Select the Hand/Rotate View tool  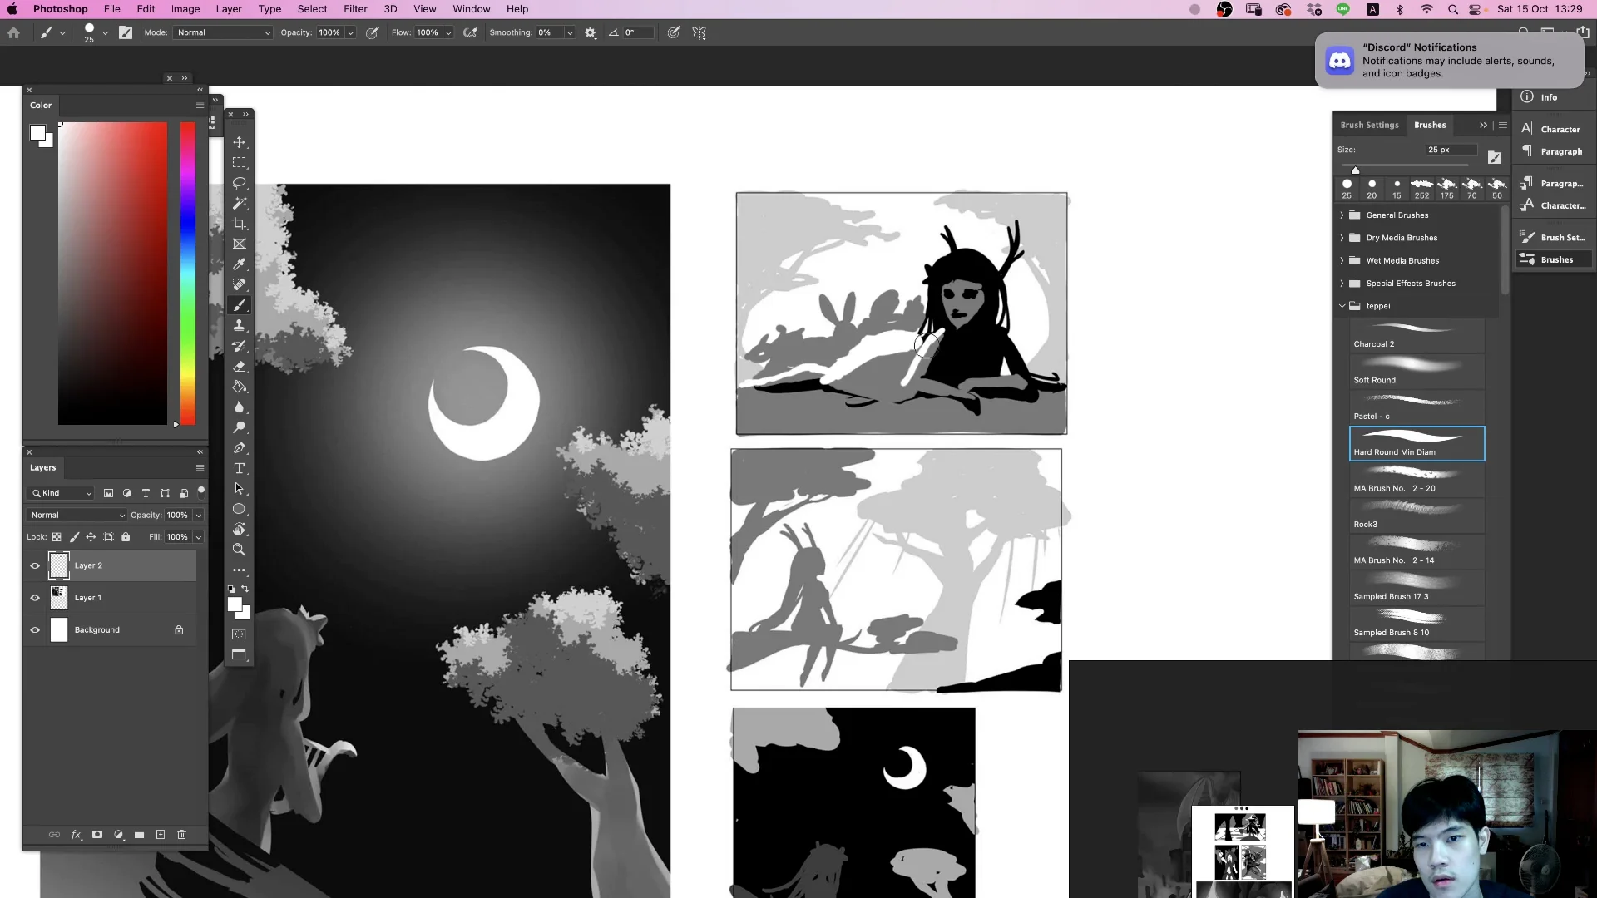[239, 530]
